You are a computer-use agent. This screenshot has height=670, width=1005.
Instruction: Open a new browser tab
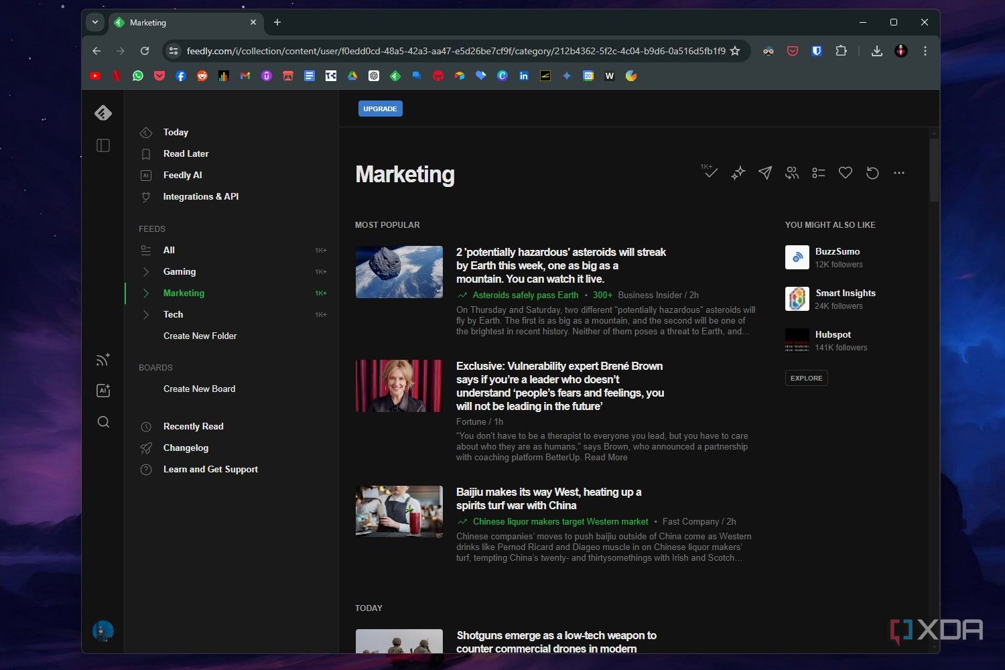coord(277,22)
